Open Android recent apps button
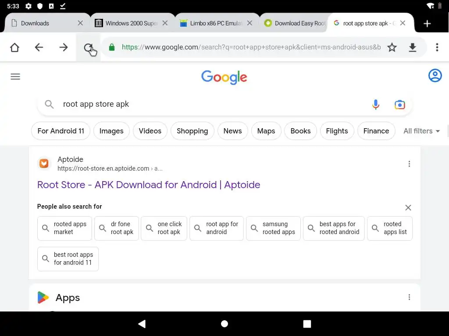The width and height of the screenshot is (449, 336). tap(307, 324)
